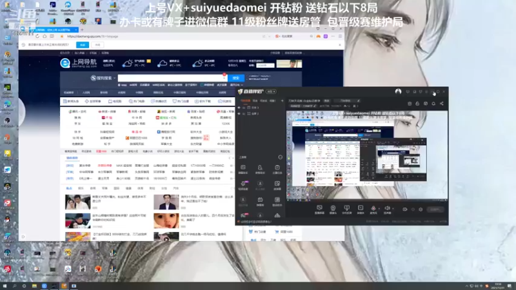This screenshot has width=516, height=290.
Task: Expand speaker options arrow
Action: point(393,208)
